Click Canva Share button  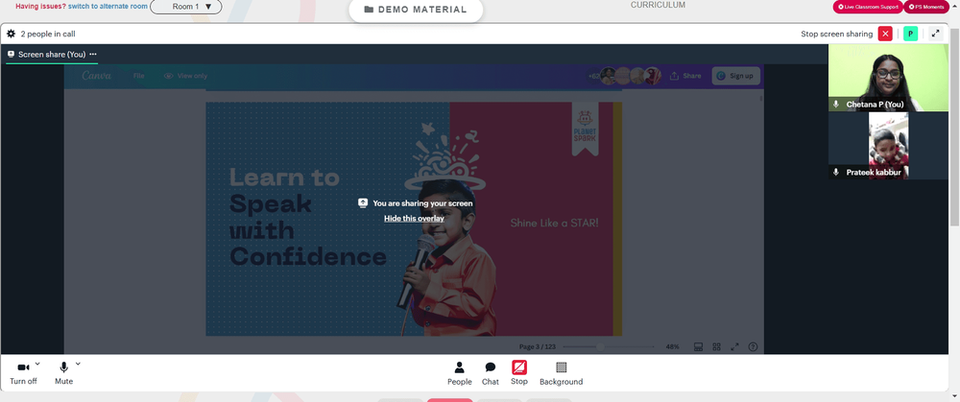coord(685,76)
